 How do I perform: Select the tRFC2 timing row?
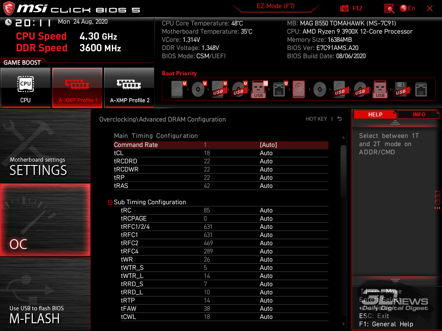click(x=224, y=243)
